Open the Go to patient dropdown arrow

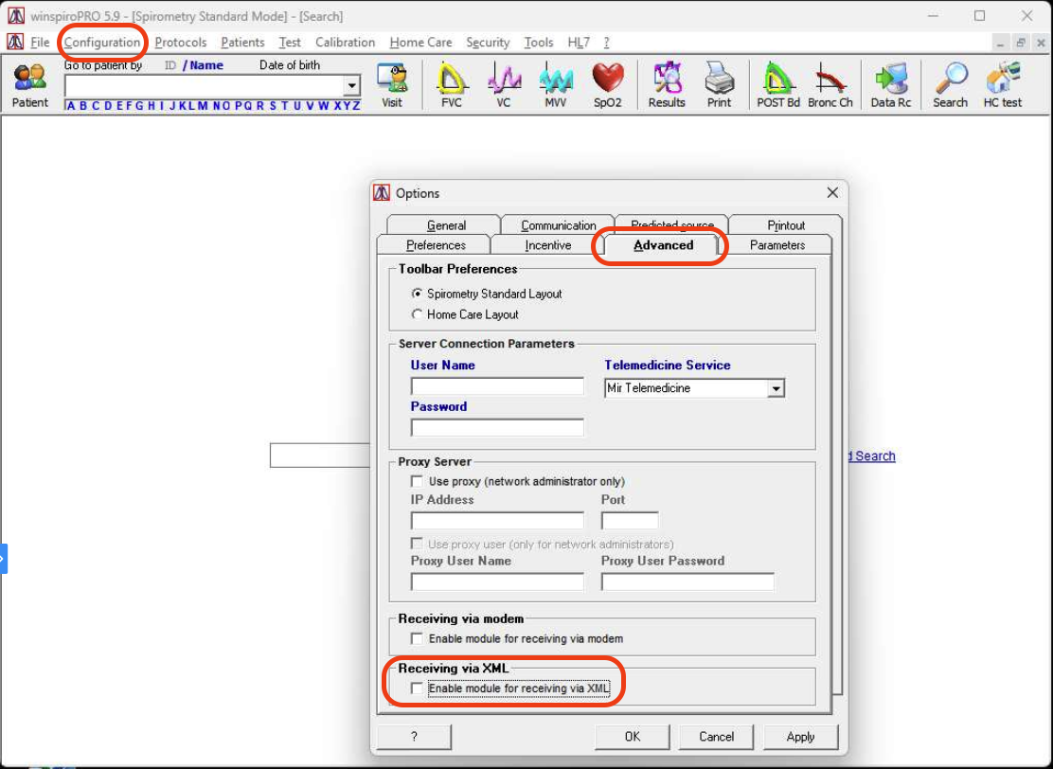[x=351, y=86]
